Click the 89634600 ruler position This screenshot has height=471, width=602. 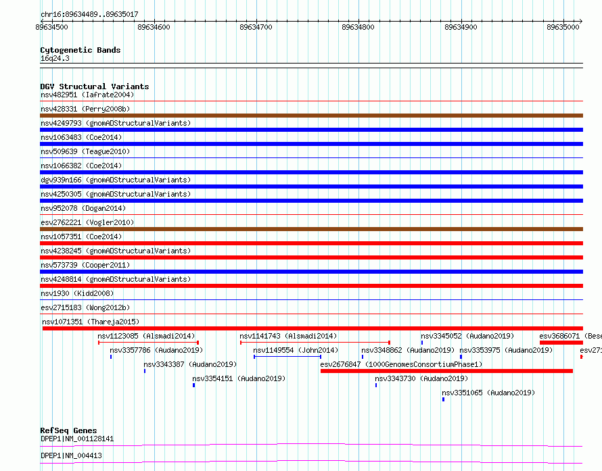click(x=154, y=27)
